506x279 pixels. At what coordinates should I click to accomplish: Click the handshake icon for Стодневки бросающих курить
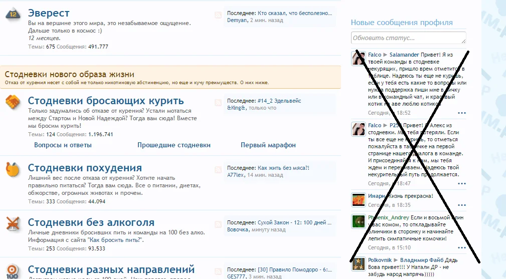13,102
